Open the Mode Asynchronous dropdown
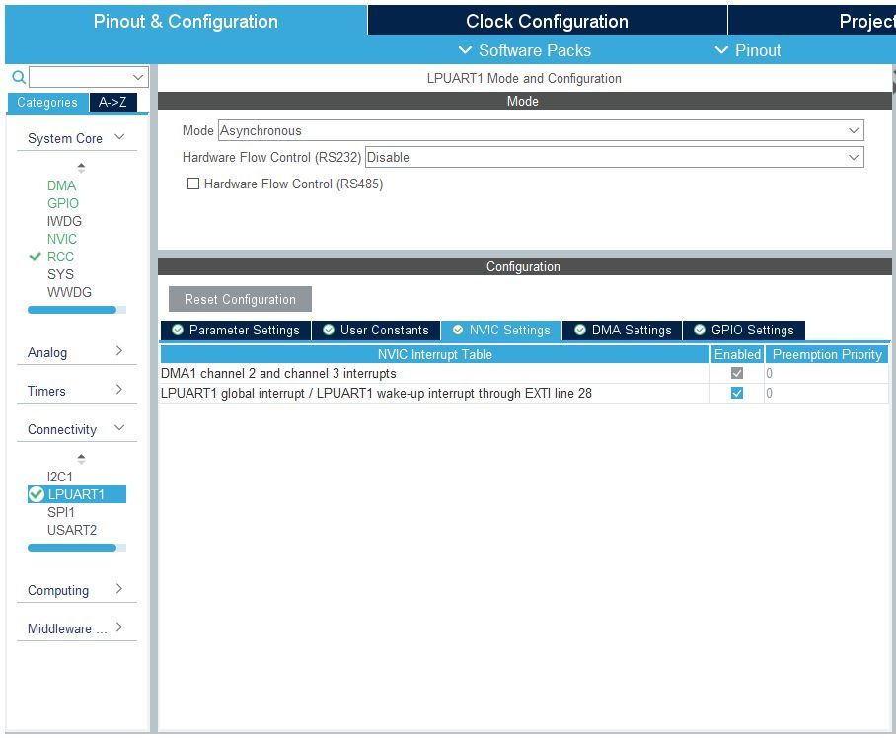896x738 pixels. 541,130
